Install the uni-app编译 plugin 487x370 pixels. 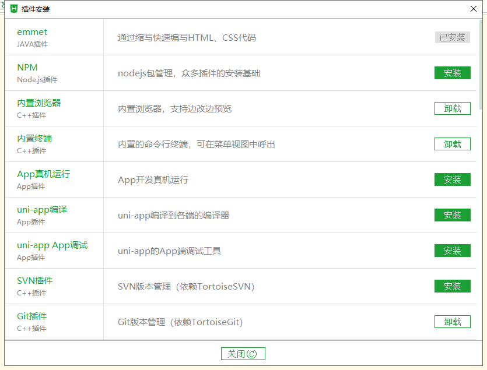(x=452, y=215)
